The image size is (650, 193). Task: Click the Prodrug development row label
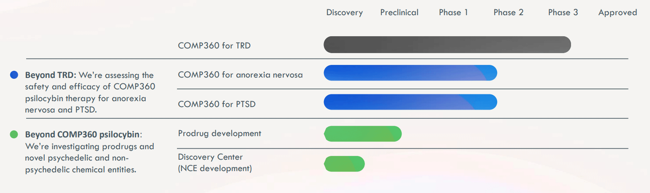point(220,134)
